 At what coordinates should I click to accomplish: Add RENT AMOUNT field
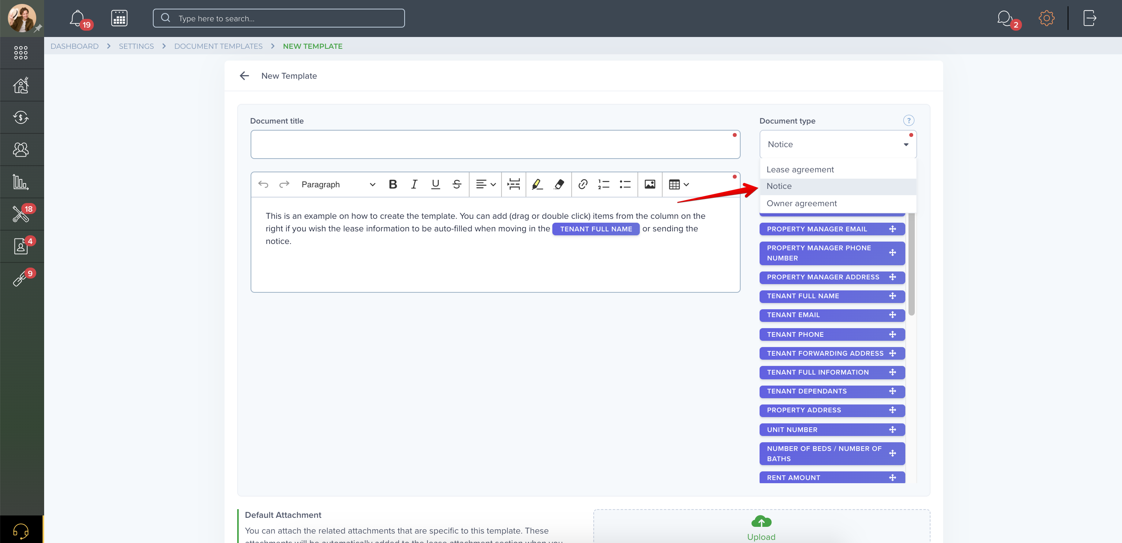[x=832, y=477]
